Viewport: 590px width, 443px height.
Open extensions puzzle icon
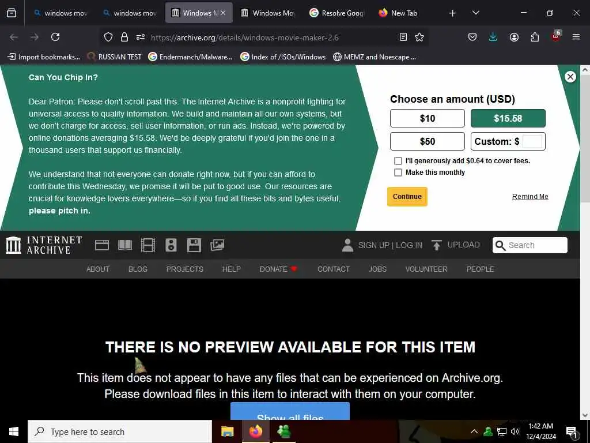[535, 37]
